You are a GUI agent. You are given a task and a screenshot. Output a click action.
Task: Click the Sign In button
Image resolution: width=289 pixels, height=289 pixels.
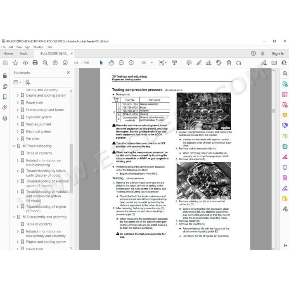click(x=278, y=53)
